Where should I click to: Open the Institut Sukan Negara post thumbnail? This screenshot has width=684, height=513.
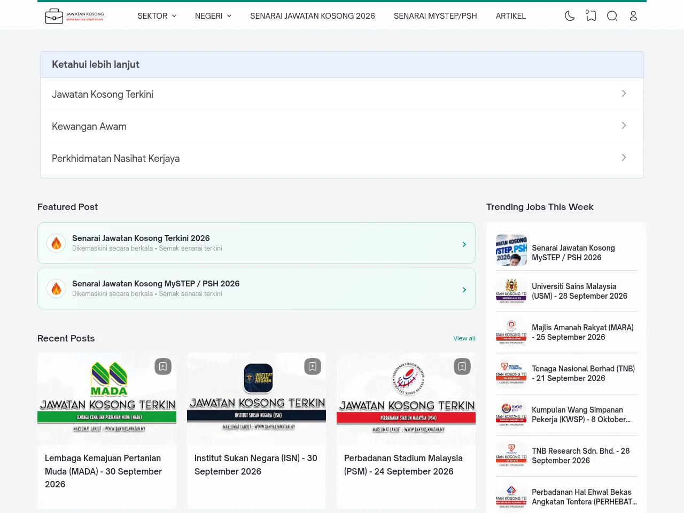[256, 399]
